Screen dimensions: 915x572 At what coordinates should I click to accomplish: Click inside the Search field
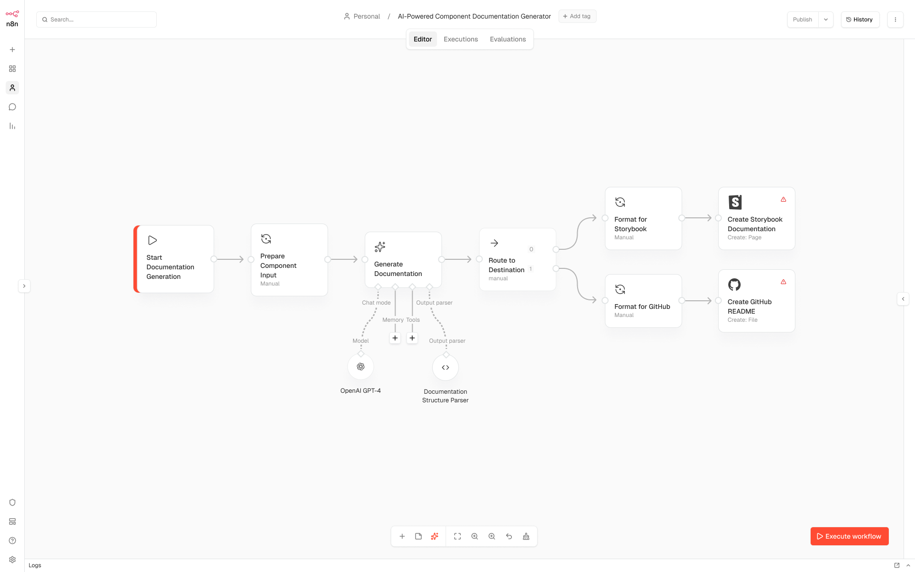coord(96,20)
